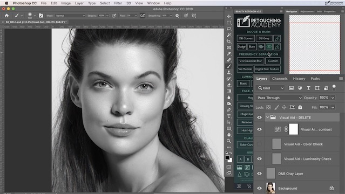Open layer Fill dropdown arrow
This screenshot has height=194, width=345.
pos(333,107)
